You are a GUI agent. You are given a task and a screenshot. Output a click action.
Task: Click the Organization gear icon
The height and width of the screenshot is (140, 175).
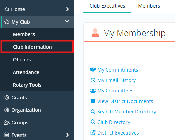coord(7,110)
